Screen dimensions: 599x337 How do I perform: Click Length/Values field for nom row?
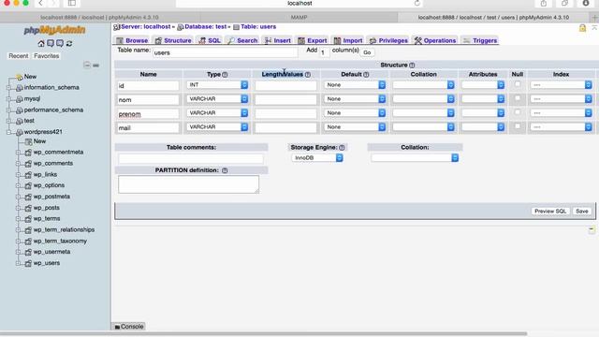286,99
